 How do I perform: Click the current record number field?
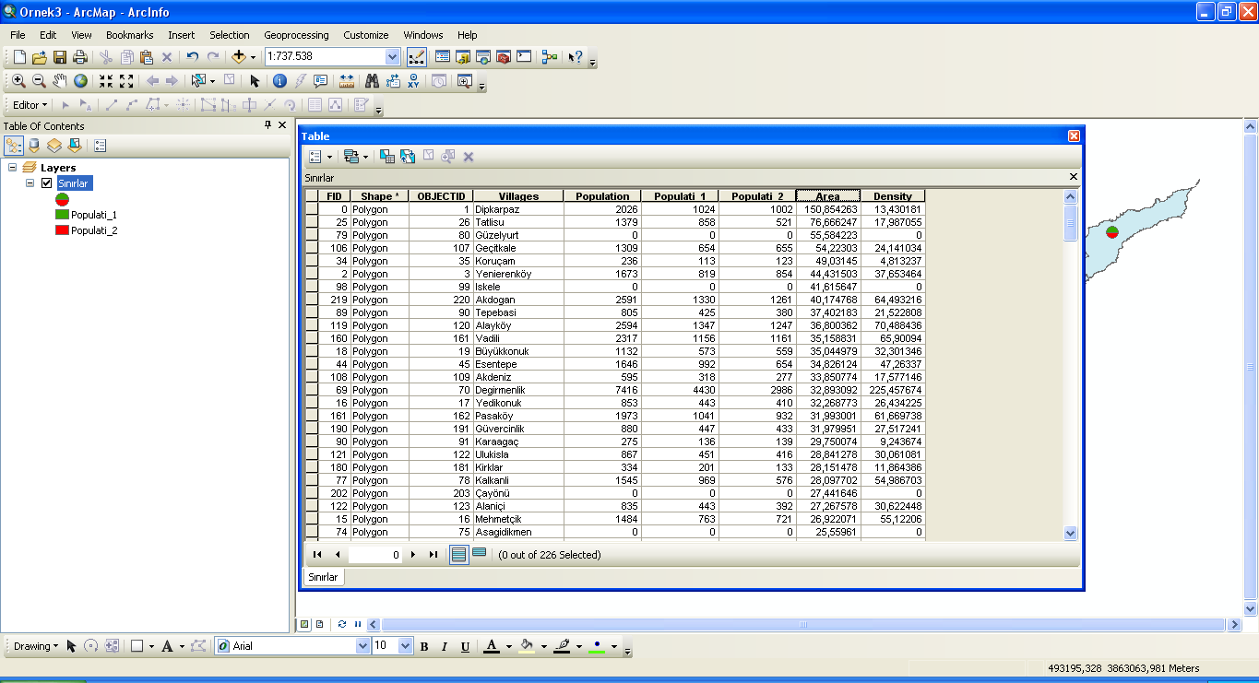point(375,554)
